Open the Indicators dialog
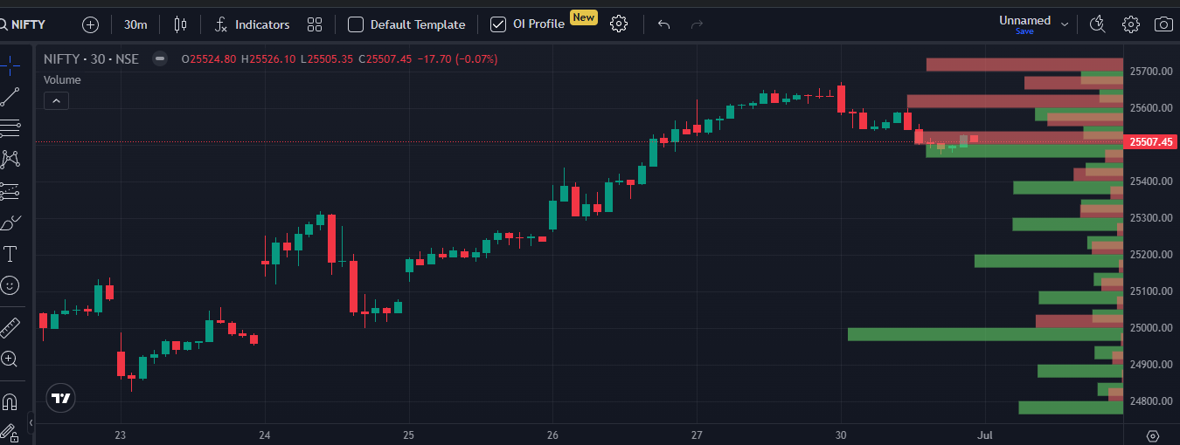 coord(252,24)
